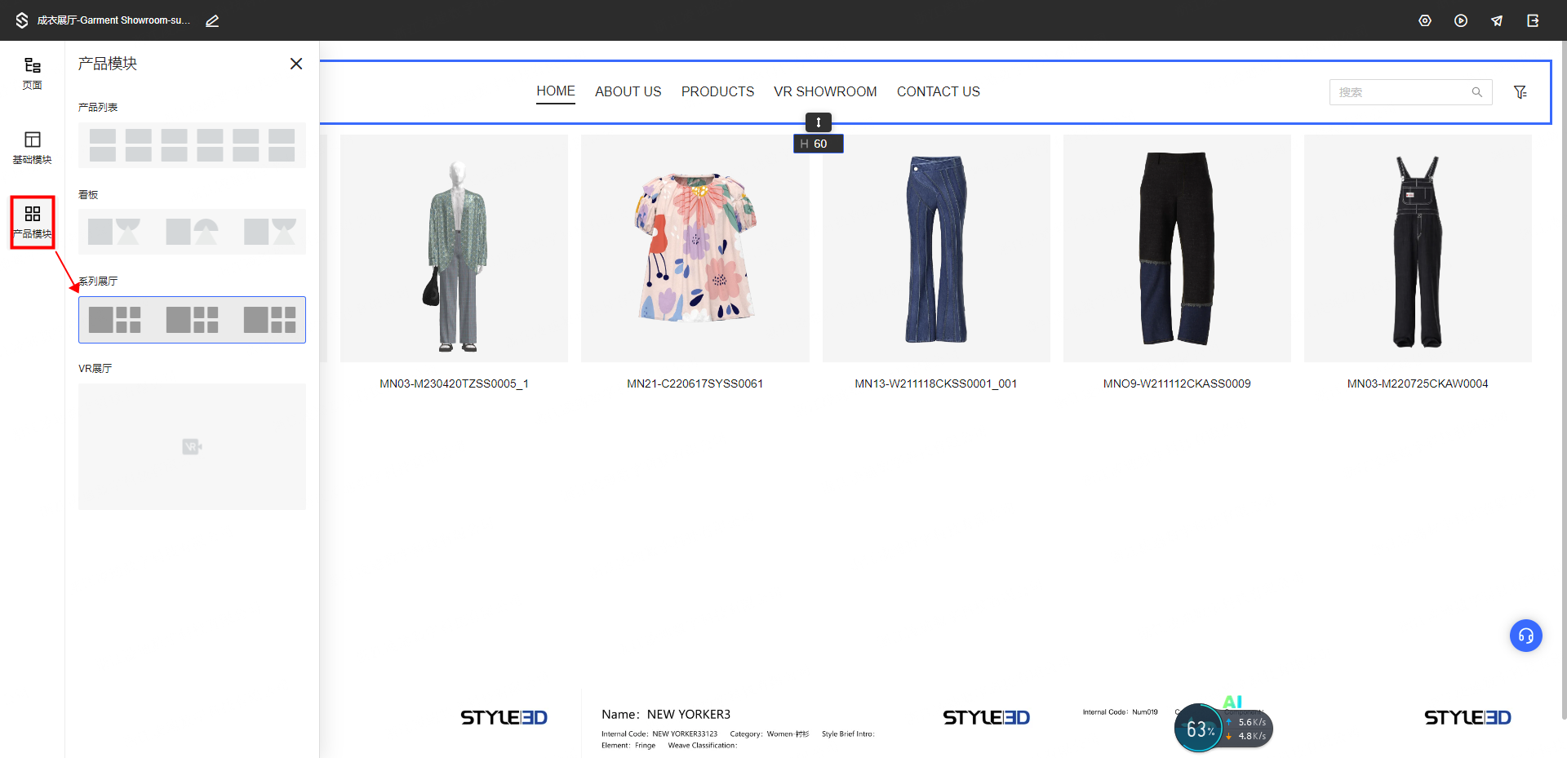Click the Name: NEW YORKER3 text
The width and height of the screenshot is (1567, 758).
(666, 714)
